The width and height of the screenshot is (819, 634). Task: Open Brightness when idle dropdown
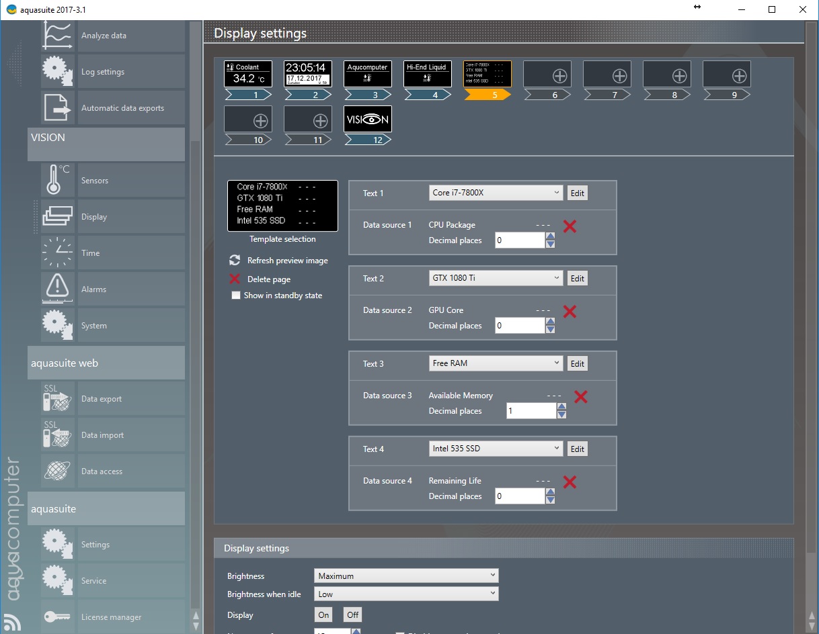(x=406, y=594)
